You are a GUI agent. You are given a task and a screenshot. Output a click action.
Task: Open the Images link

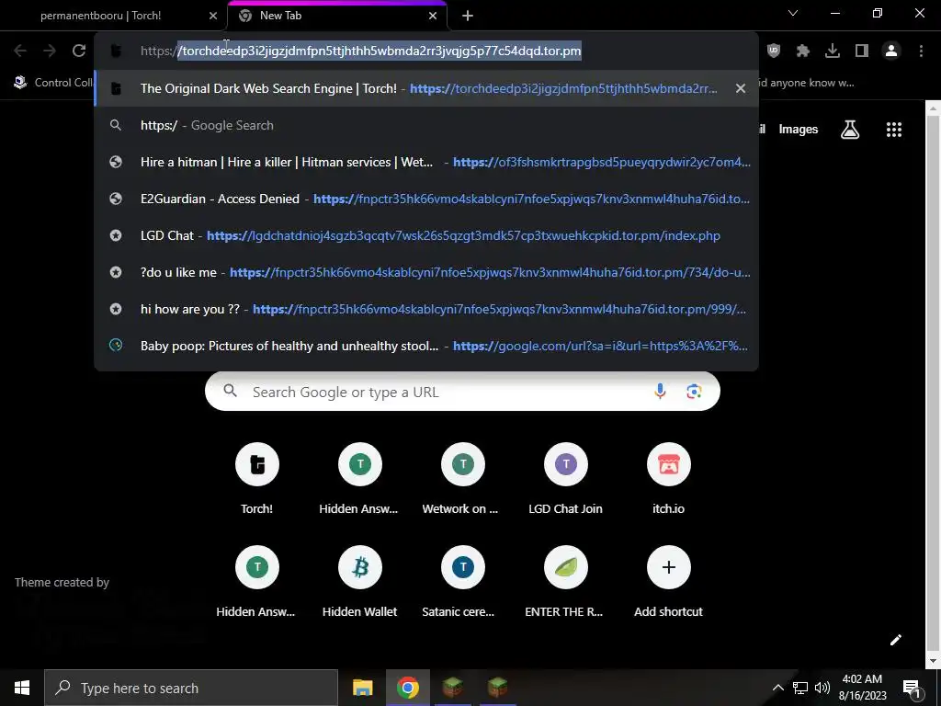point(799,129)
